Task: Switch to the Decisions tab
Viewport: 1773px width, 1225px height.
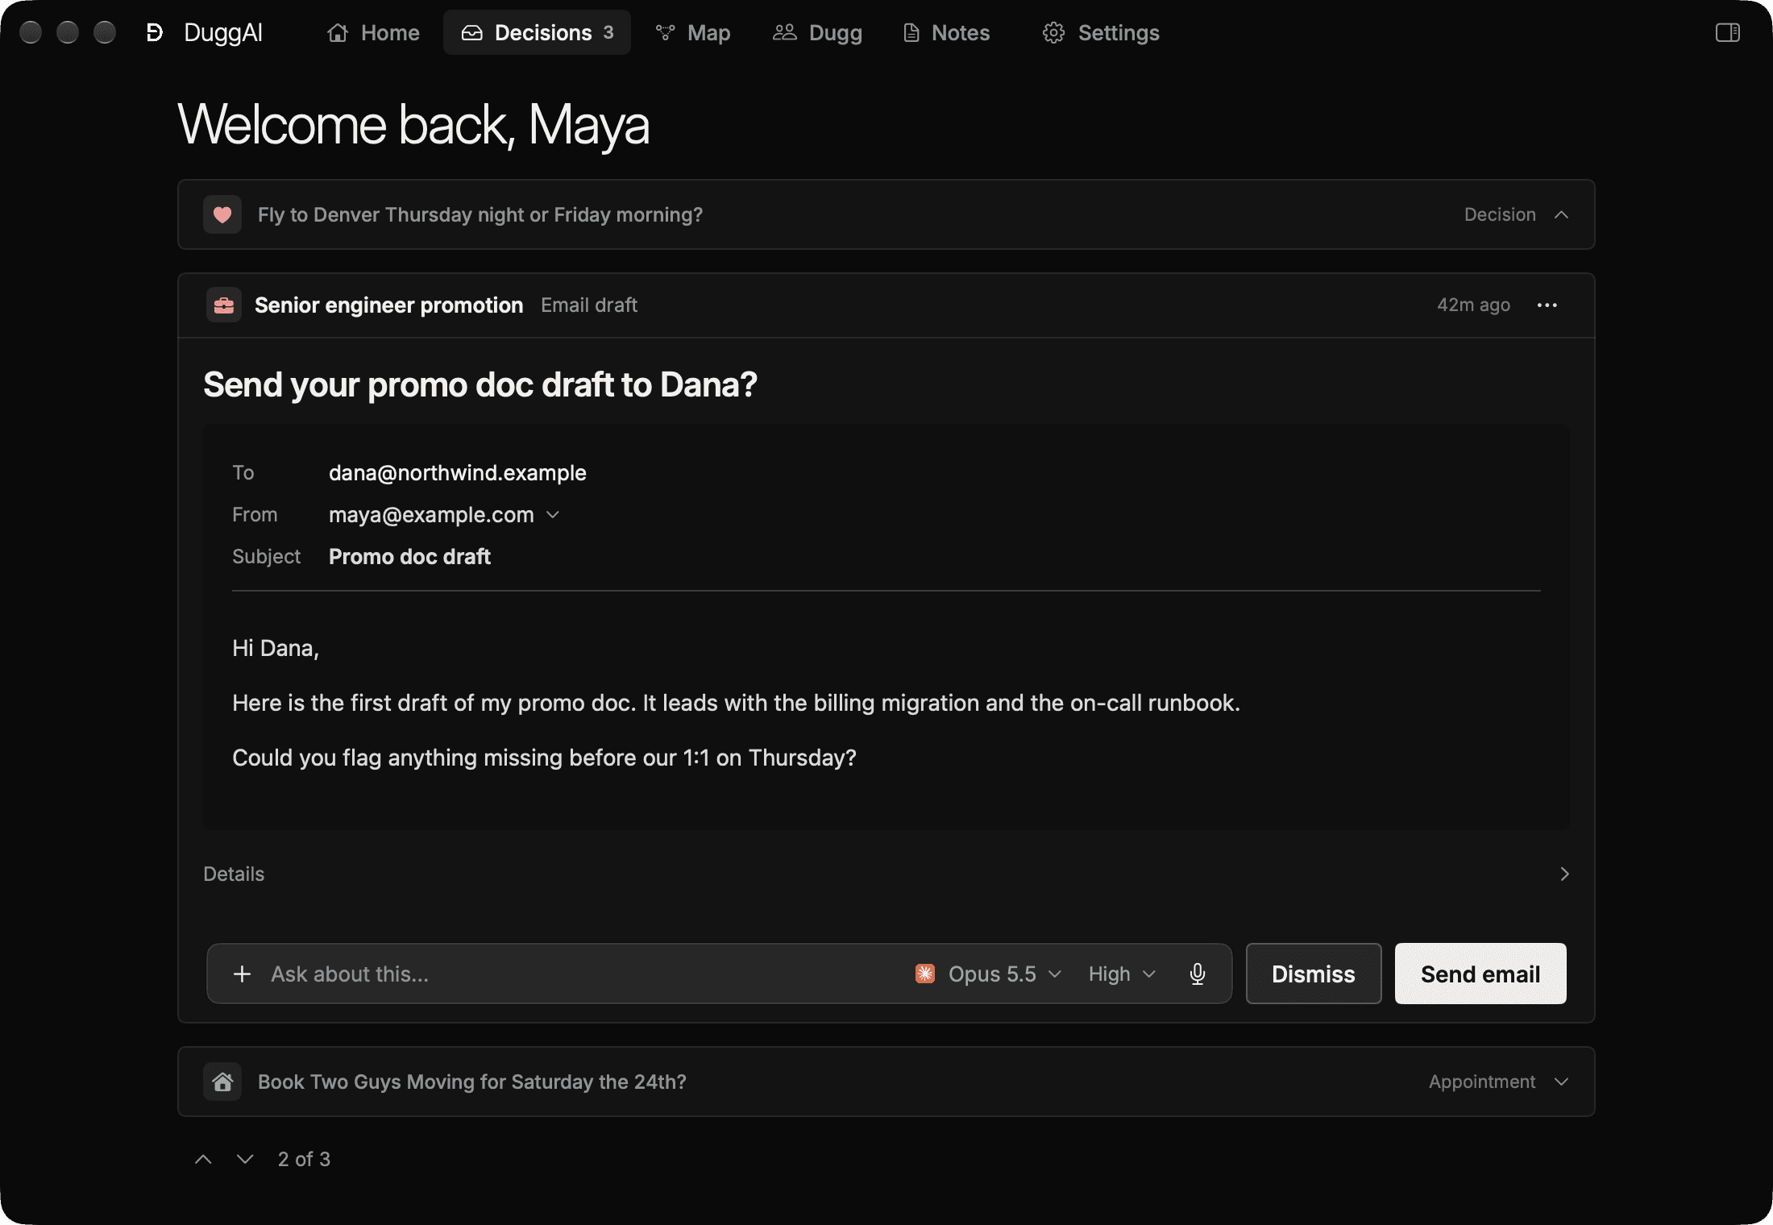Action: point(537,32)
